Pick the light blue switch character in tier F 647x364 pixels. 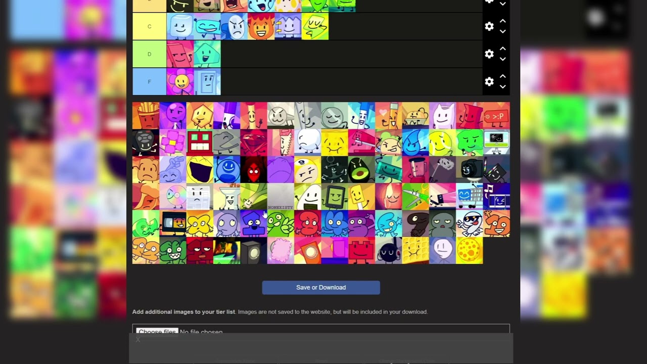[207, 81]
